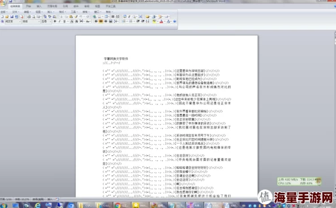
Task: Click the Italic formatting icon
Action: (x=59, y=21)
